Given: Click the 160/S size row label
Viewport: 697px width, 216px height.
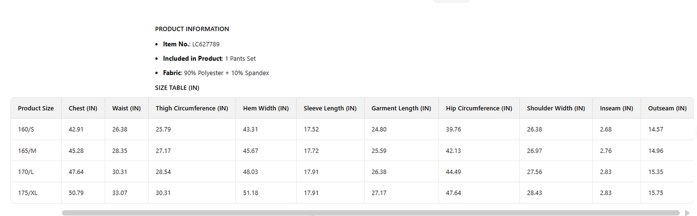Looking at the screenshot, I should pyautogui.click(x=27, y=130).
